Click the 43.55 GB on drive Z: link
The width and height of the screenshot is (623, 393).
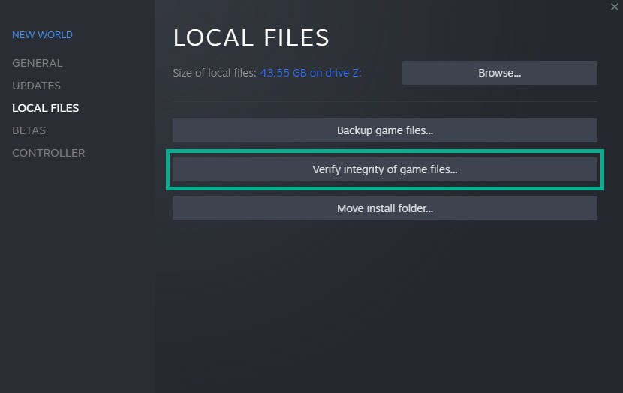311,73
